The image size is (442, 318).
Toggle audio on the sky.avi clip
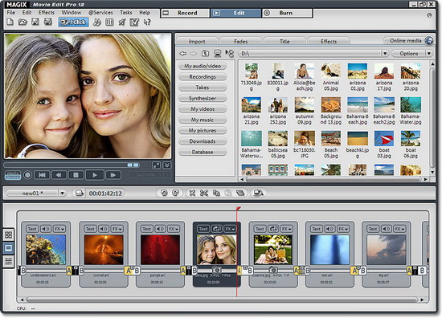tap(386, 229)
